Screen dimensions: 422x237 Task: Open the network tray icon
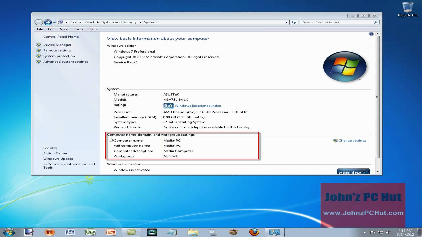[x=381, y=233]
